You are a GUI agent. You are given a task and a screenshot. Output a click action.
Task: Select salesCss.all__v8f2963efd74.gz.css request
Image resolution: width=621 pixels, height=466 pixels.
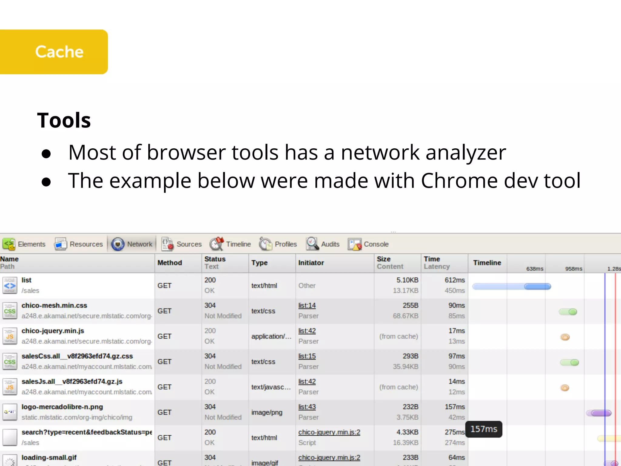(x=77, y=356)
